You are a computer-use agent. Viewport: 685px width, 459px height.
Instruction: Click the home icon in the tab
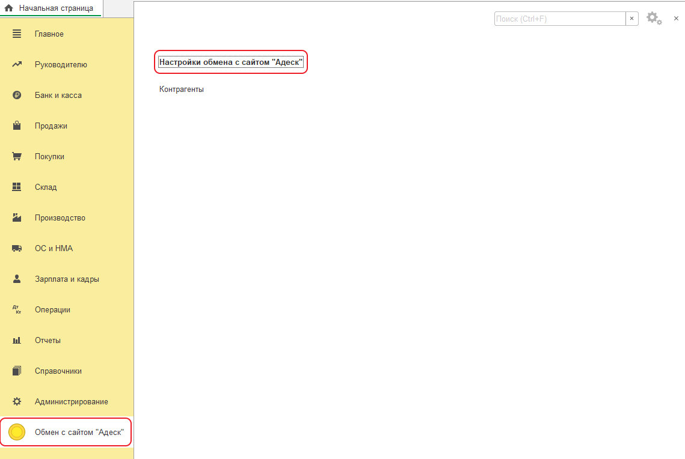(x=9, y=8)
